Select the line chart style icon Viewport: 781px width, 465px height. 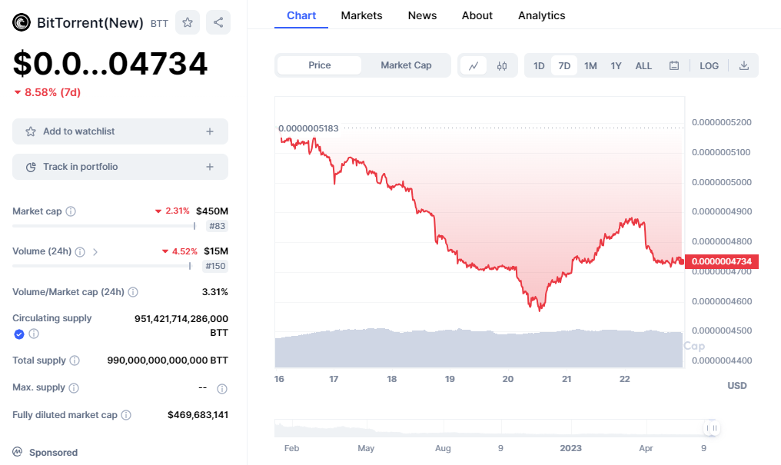point(474,66)
